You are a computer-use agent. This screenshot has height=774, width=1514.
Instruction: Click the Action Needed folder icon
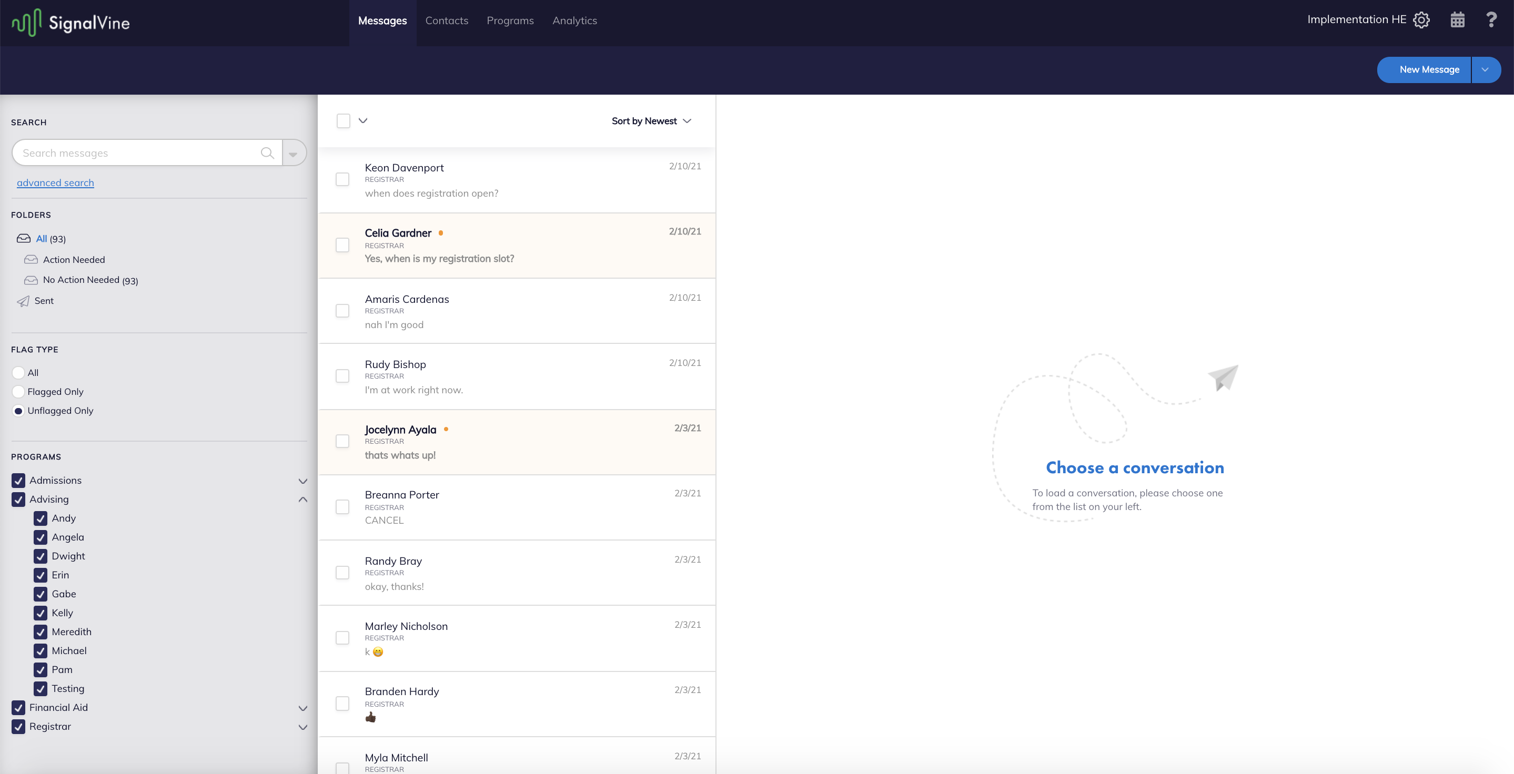point(31,260)
